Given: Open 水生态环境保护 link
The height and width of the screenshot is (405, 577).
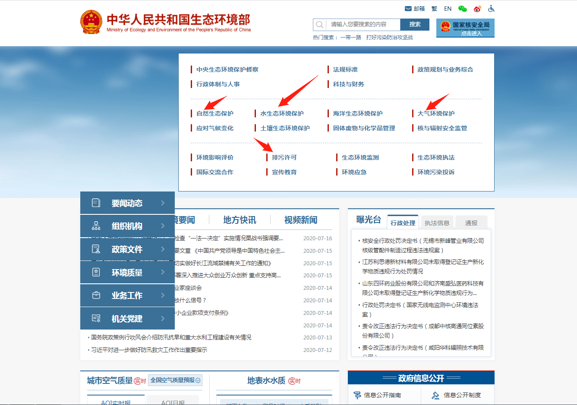Looking at the screenshot, I should point(282,113).
